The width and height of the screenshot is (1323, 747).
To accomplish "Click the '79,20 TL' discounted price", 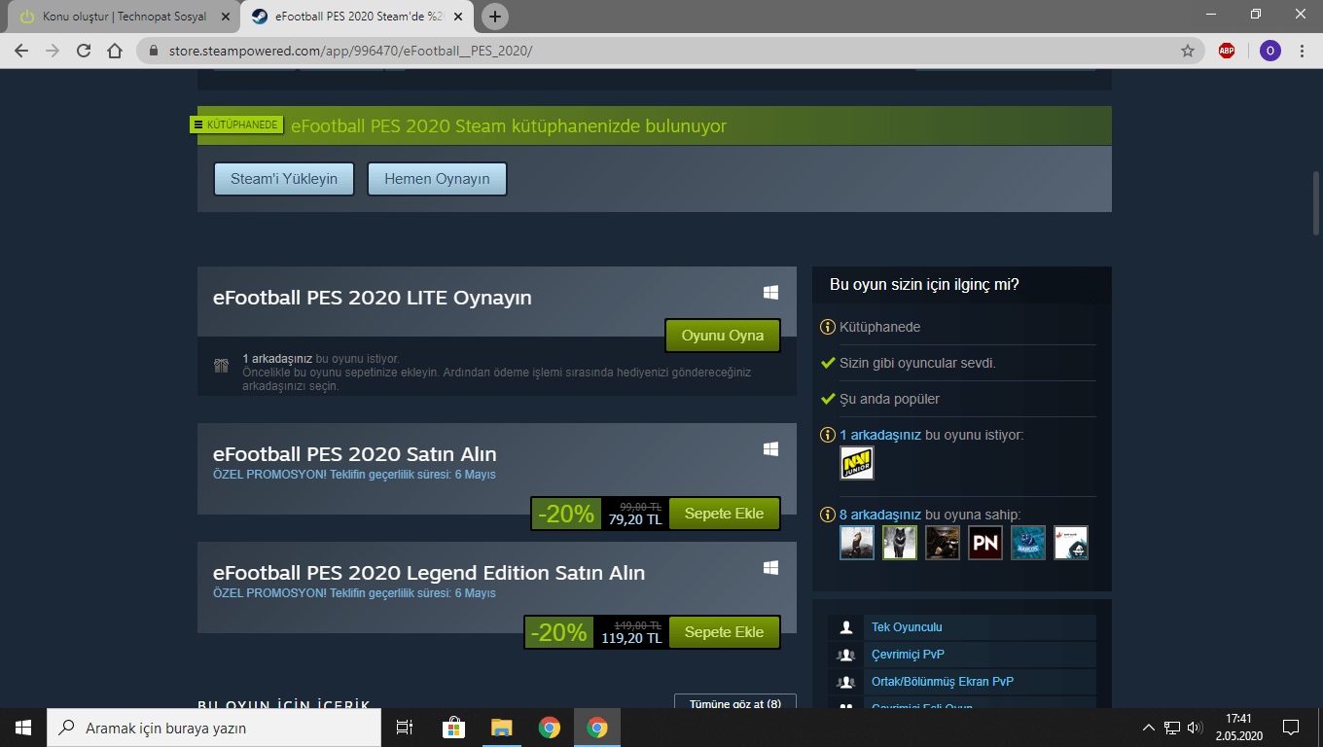I will (635, 519).
